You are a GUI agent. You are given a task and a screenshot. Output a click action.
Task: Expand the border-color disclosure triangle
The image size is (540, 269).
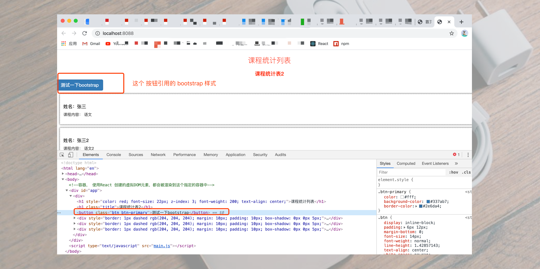pos(417,206)
